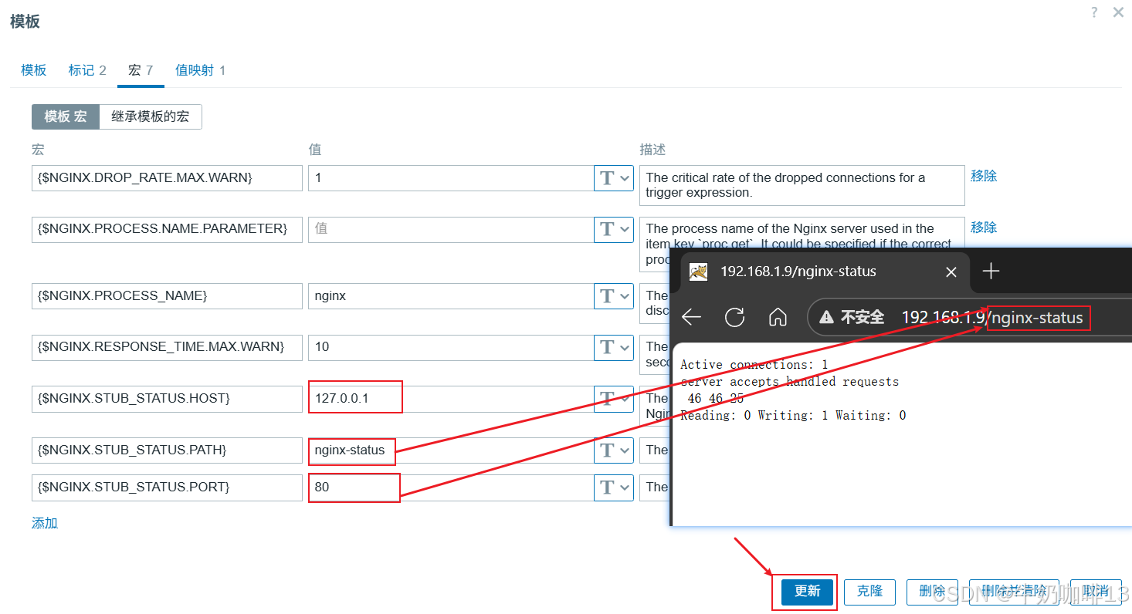This screenshot has width=1132, height=614.
Task: Click the value field containing 1
Action: pos(450,177)
